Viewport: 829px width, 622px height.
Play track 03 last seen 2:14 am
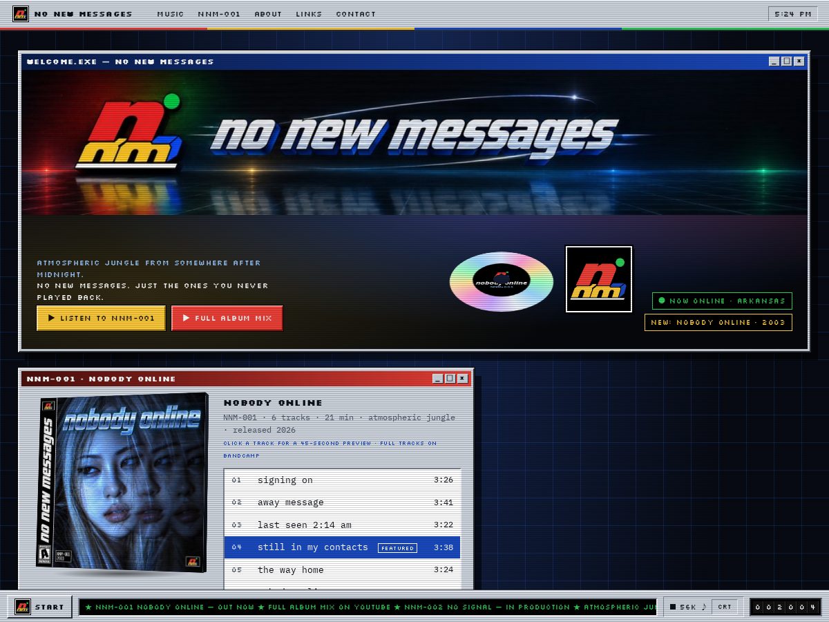tap(343, 525)
